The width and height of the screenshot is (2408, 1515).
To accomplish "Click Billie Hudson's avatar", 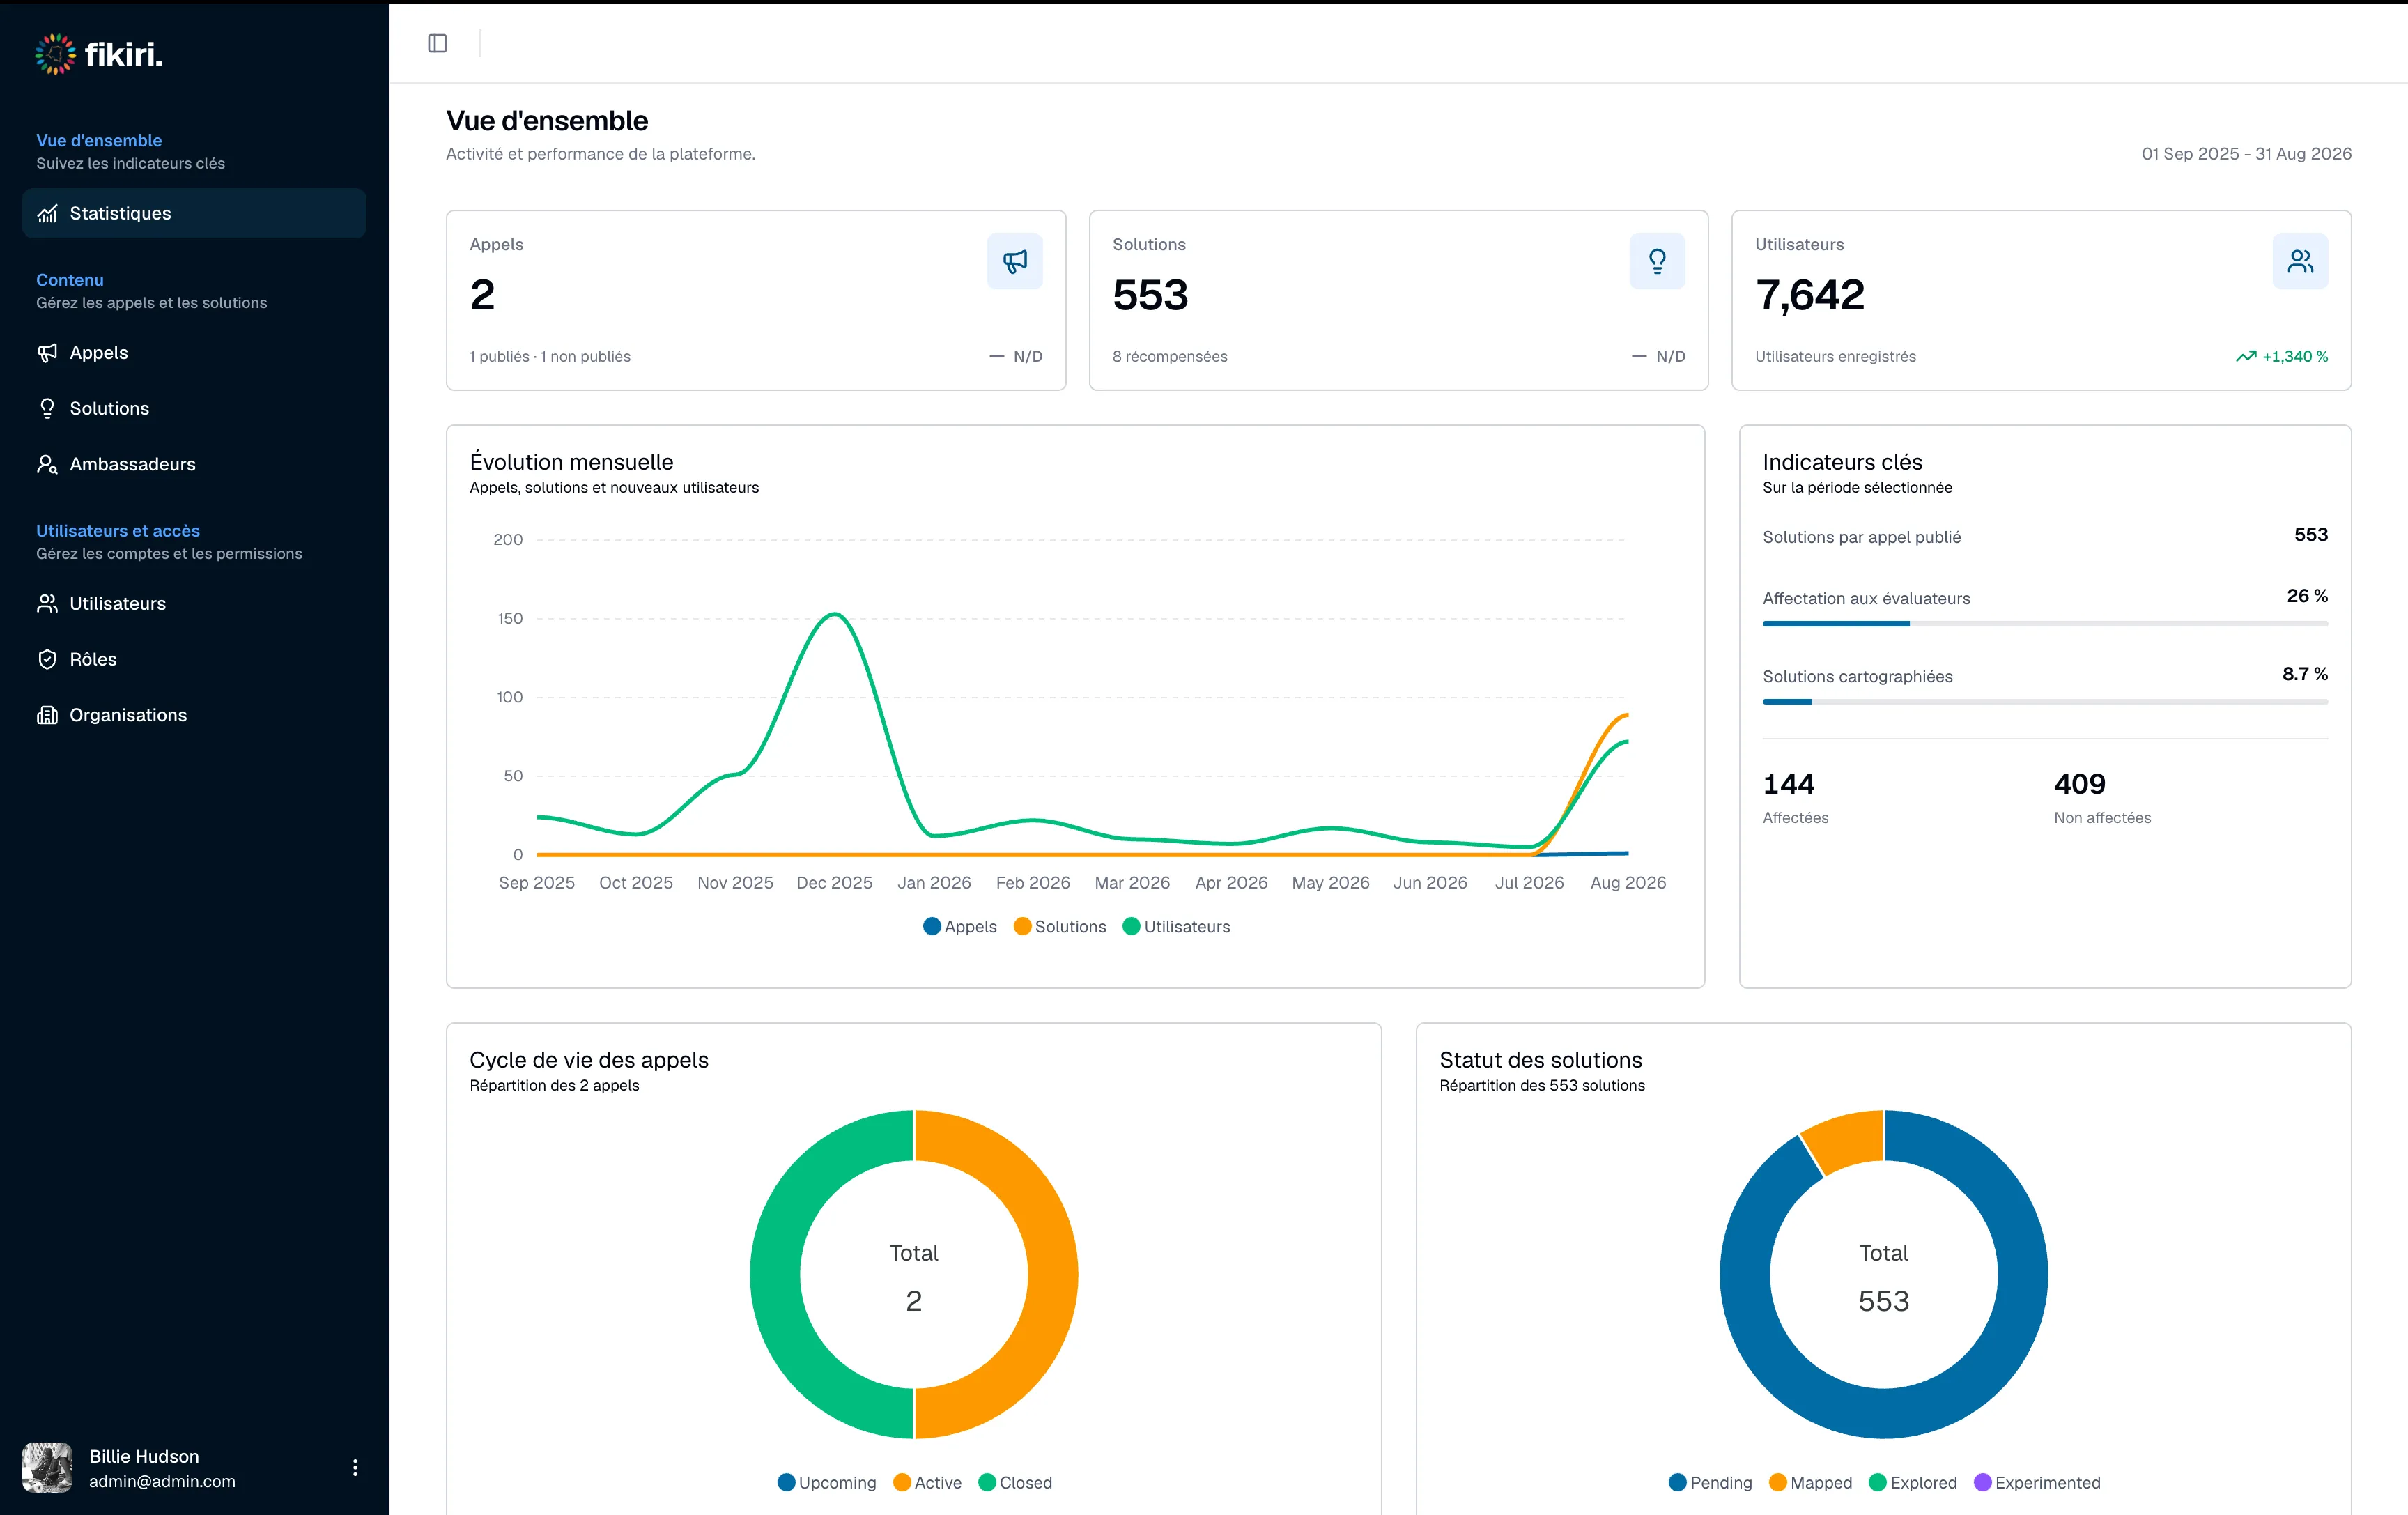I will pos(47,1467).
